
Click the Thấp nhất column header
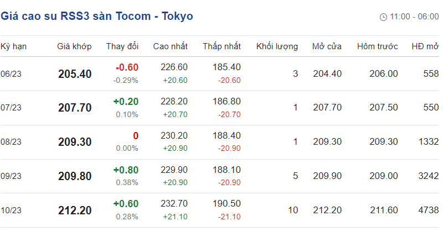tap(221, 46)
